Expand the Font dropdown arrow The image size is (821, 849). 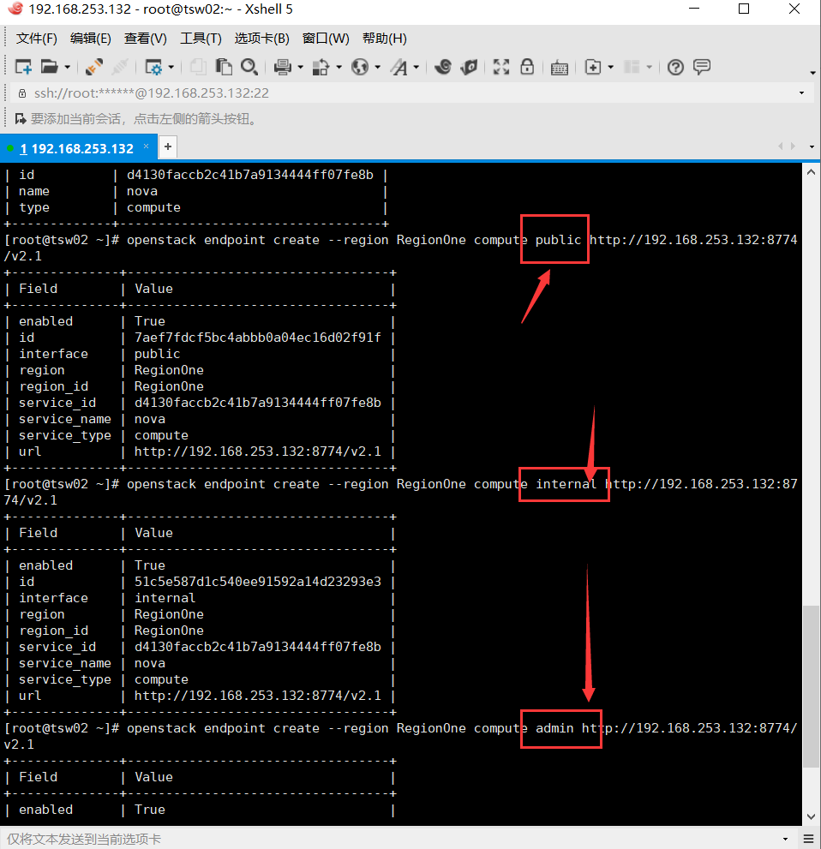point(416,67)
